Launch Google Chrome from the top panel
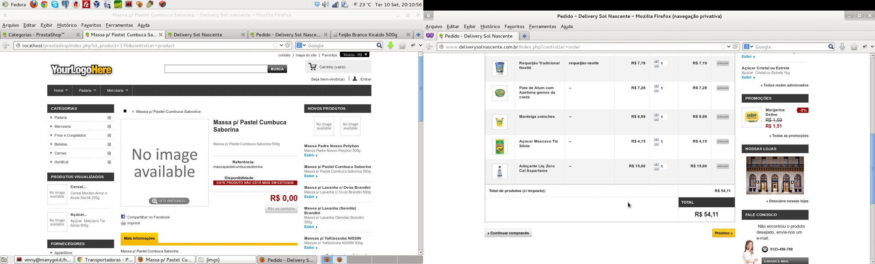The image size is (875, 264). point(44,4)
